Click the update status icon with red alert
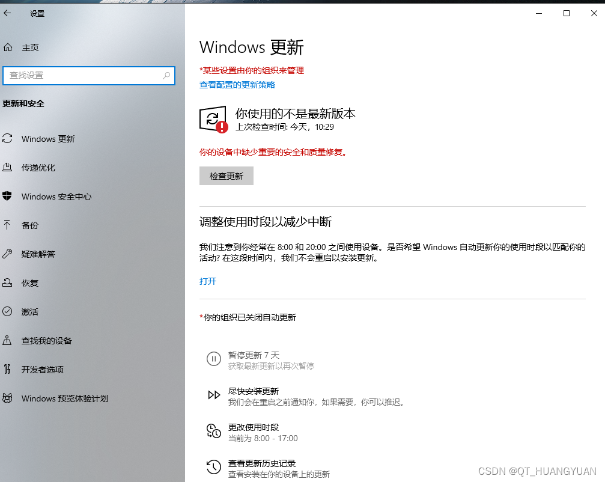 click(x=214, y=120)
